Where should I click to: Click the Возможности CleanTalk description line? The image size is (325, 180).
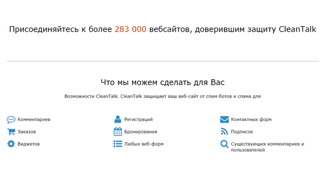[163, 97]
